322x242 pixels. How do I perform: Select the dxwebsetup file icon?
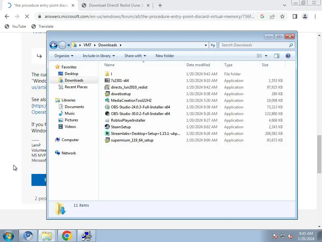(107, 94)
